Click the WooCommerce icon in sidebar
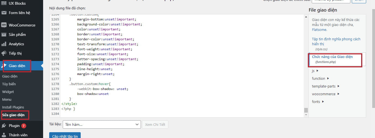 click(4, 25)
